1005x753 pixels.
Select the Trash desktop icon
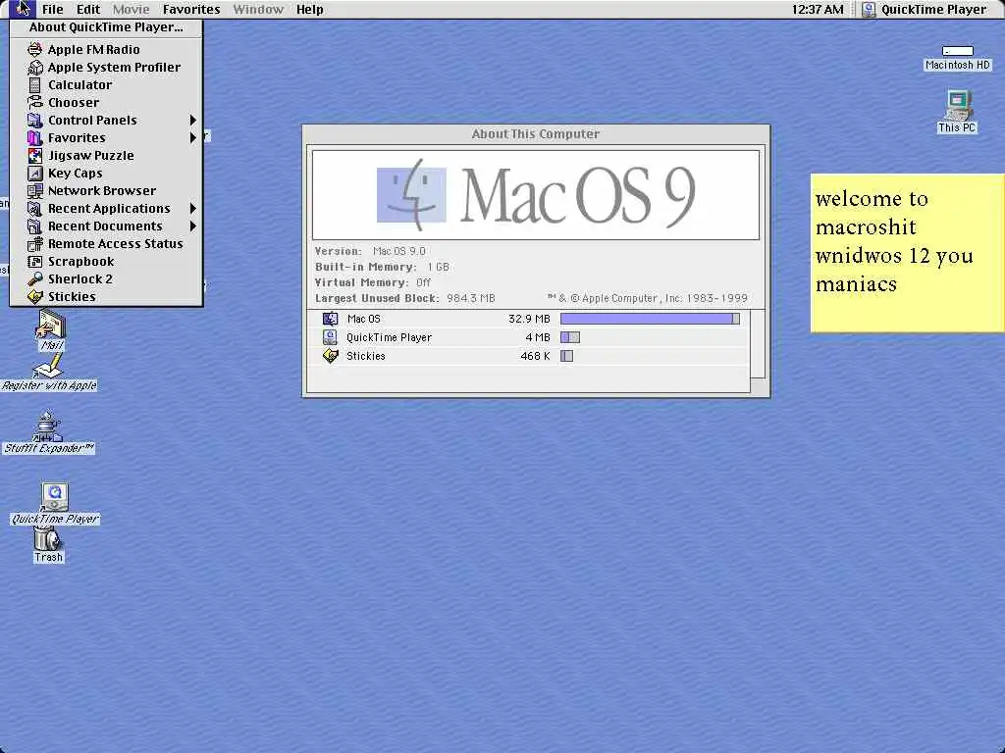coord(48,539)
